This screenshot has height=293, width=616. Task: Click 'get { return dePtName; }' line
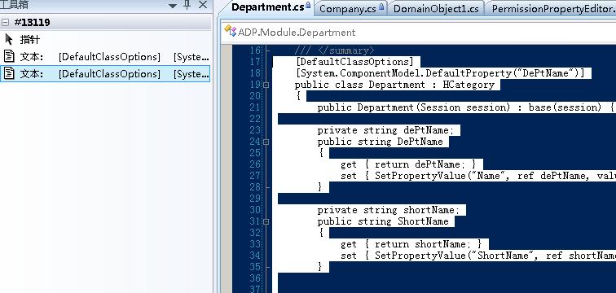coord(408,164)
